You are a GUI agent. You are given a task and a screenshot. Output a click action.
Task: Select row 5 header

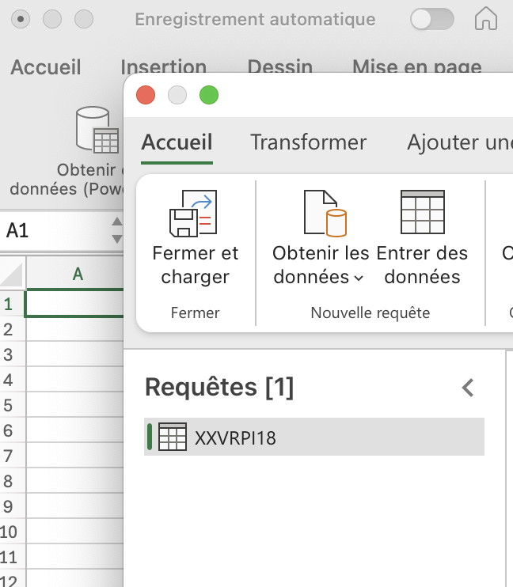[9, 406]
